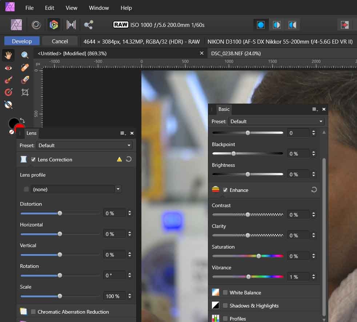The width and height of the screenshot is (357, 322).
Task: Open the Lens panel Preset dropdown
Action: tap(84, 145)
